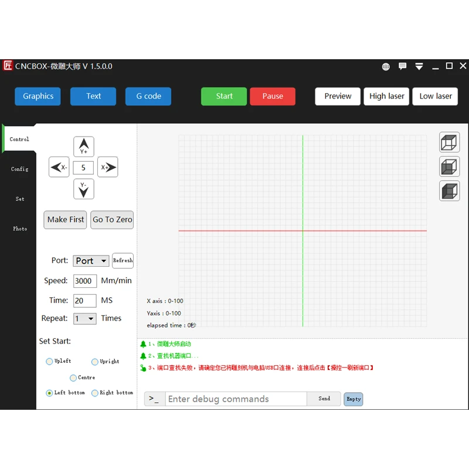
Task: Select the Centre start position
Action: (73, 378)
